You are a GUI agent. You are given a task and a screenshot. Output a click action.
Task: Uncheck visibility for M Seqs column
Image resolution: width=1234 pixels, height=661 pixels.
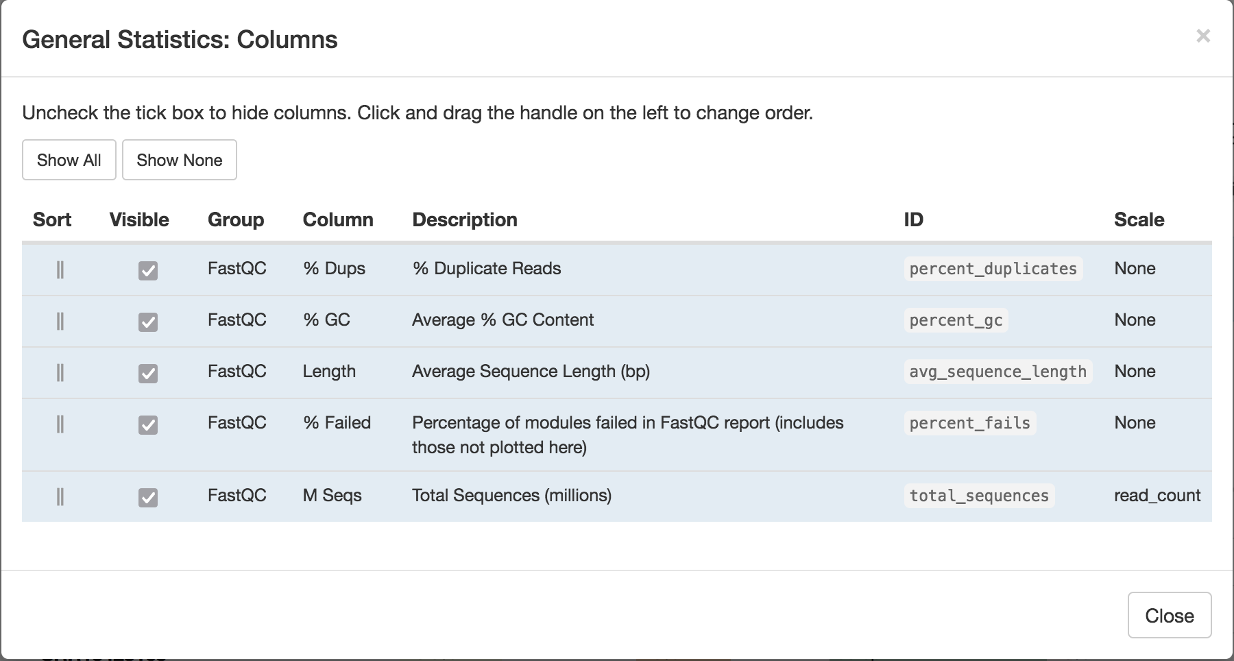[x=148, y=496]
